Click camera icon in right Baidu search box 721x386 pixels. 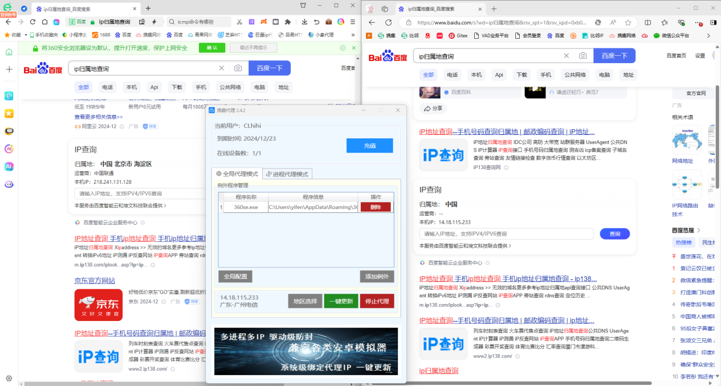(x=582, y=56)
